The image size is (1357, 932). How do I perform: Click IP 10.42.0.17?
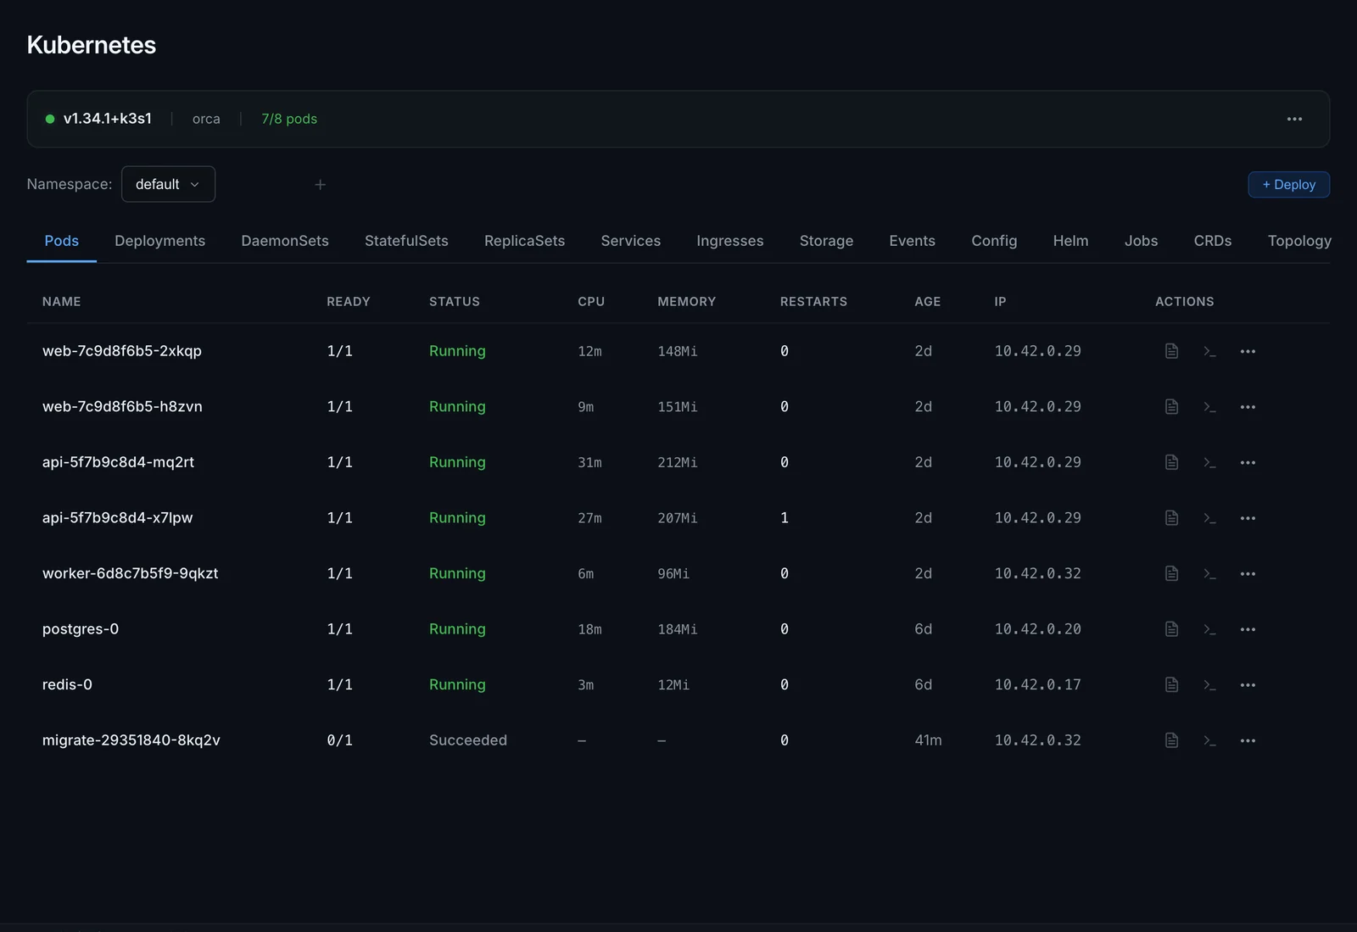(1037, 684)
